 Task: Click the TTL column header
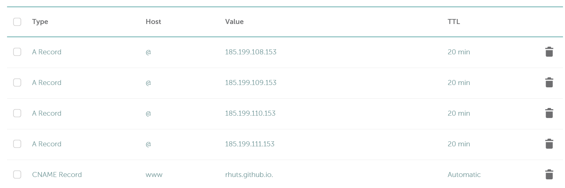(x=454, y=22)
